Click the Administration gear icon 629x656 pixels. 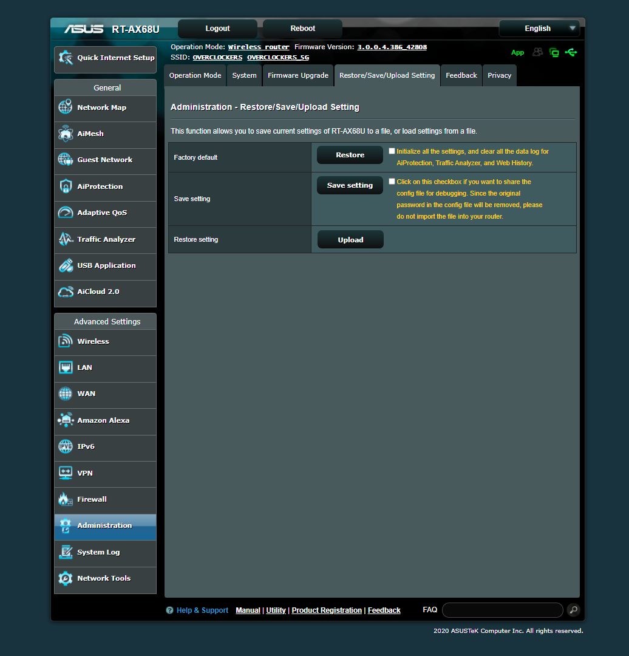(x=66, y=525)
